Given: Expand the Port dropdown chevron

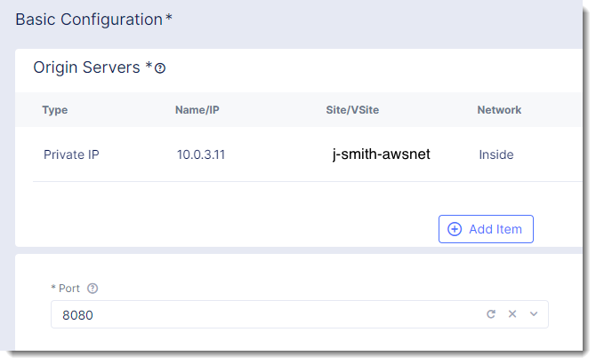Looking at the screenshot, I should (x=534, y=314).
